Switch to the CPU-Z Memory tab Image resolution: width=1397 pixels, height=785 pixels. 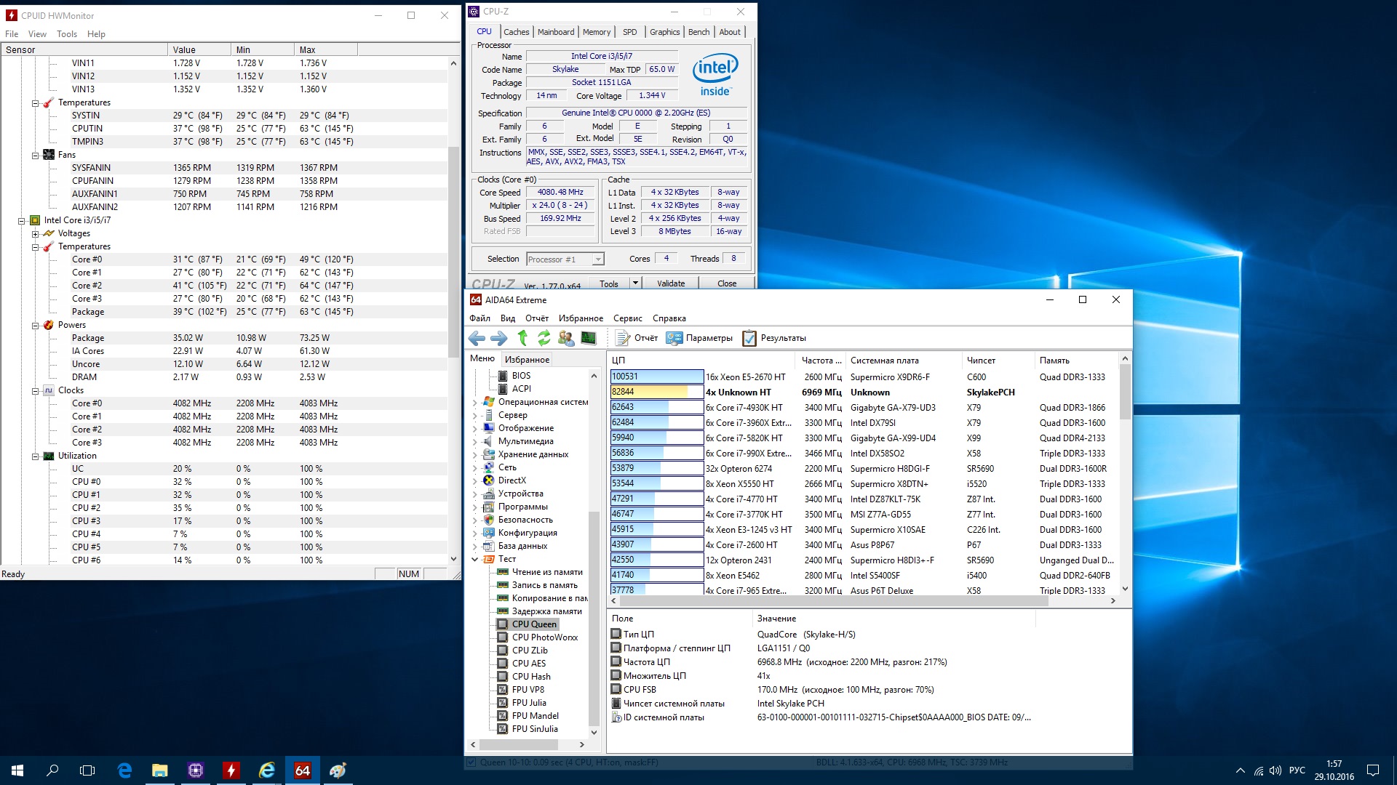[596, 32]
